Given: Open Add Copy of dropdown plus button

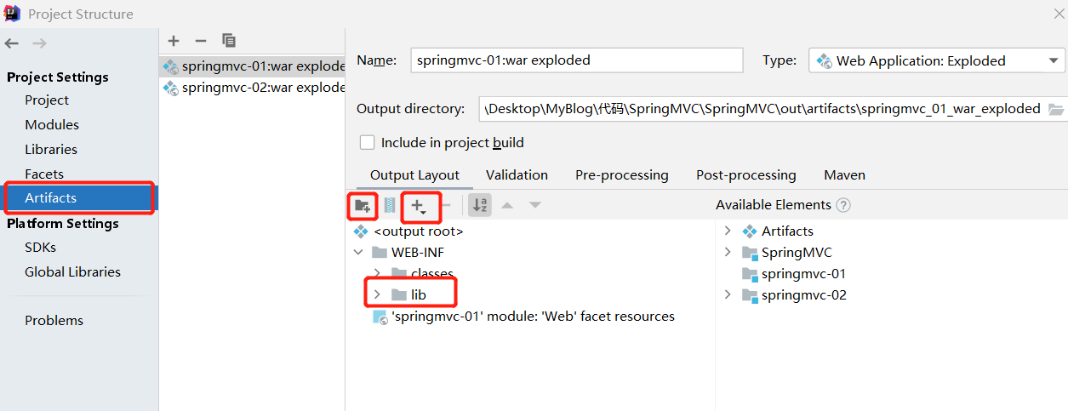Looking at the screenshot, I should (419, 205).
